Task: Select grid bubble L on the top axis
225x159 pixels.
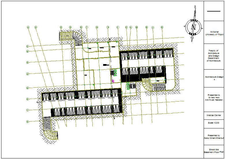Action: click(131, 27)
